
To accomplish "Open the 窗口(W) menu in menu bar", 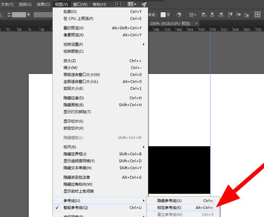I will [x=80, y=4].
